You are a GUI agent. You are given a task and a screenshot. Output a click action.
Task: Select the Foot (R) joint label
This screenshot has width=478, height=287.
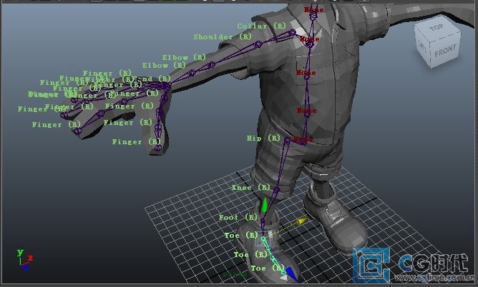coord(238,217)
